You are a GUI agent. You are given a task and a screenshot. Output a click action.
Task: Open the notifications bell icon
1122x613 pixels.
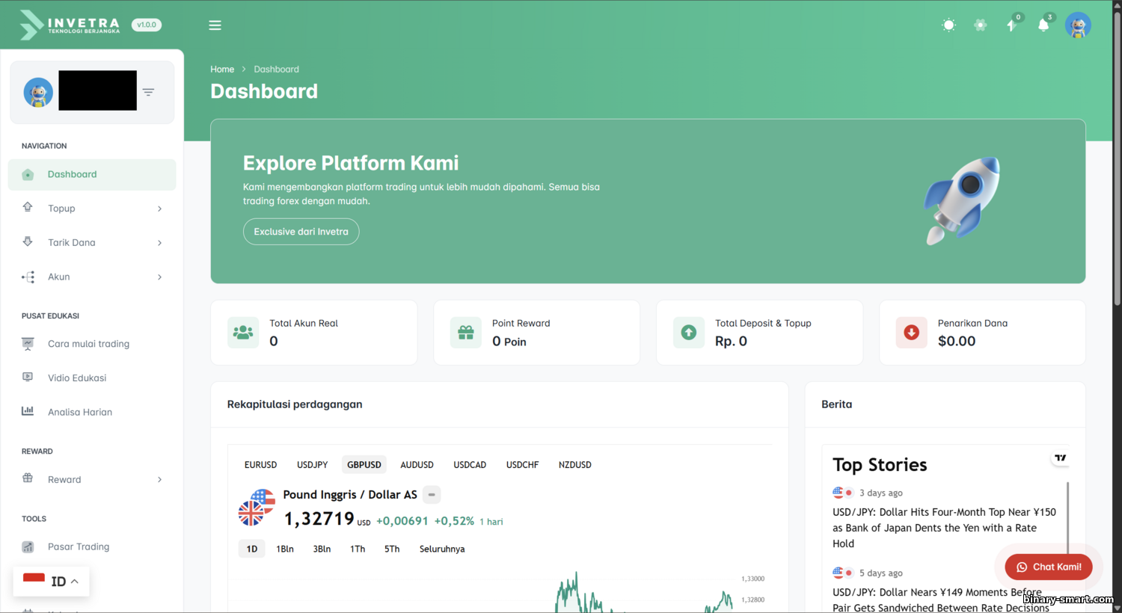[1043, 25]
